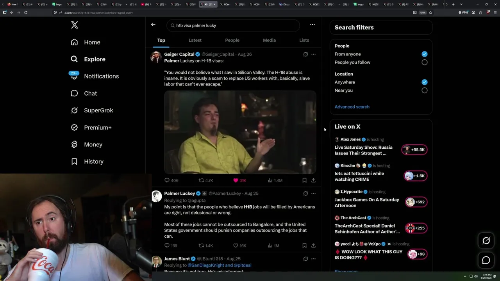Switch to the Latest results tab
This screenshot has width=500, height=281.
pyautogui.click(x=195, y=40)
